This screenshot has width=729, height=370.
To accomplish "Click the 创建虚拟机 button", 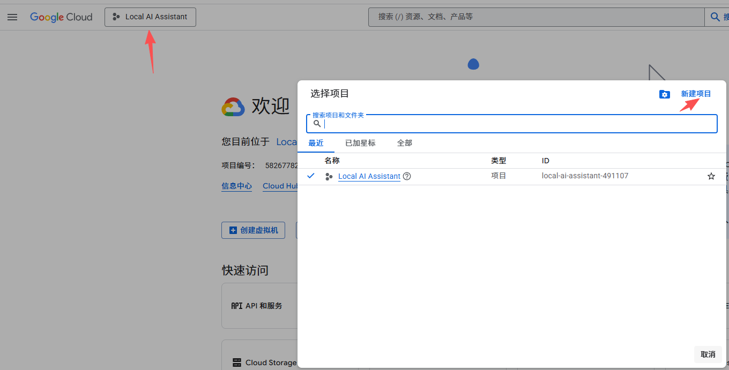I will pyautogui.click(x=254, y=230).
